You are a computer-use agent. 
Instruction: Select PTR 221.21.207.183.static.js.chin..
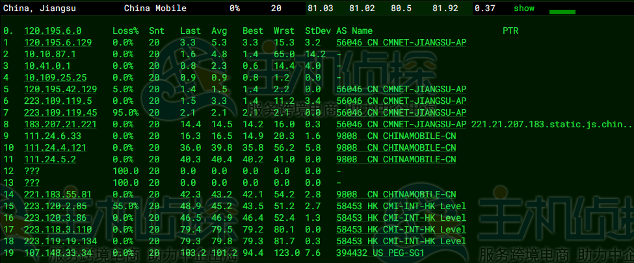pyautogui.click(x=552, y=125)
